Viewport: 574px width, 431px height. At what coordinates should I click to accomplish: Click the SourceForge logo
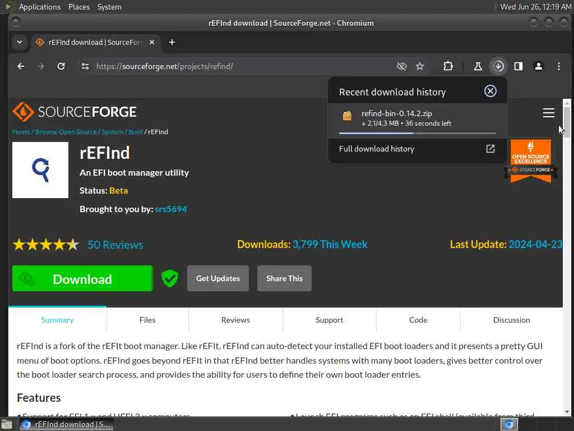(x=75, y=112)
